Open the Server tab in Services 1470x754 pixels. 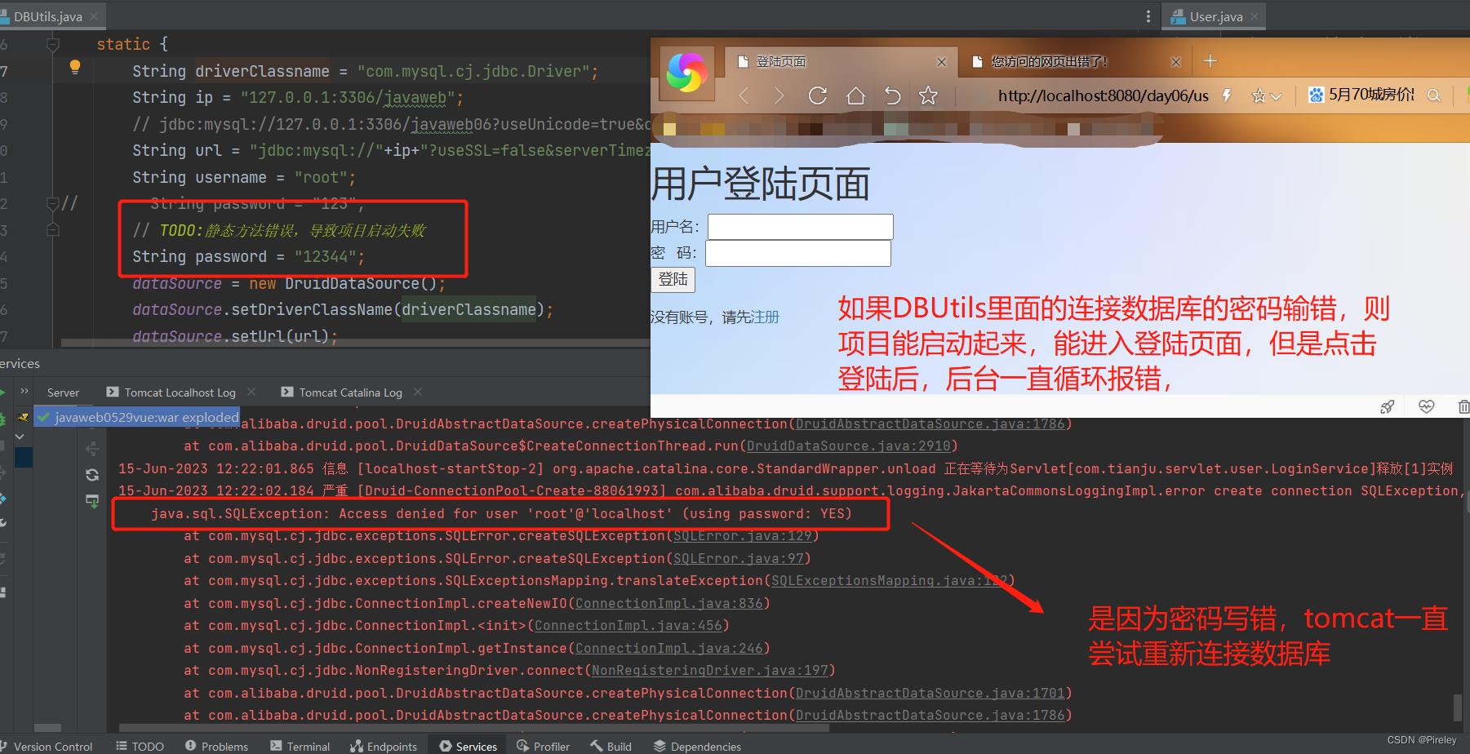[x=63, y=393]
